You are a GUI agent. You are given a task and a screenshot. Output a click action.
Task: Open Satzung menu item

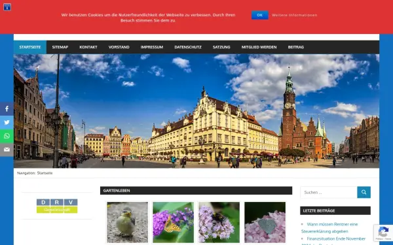point(221,47)
